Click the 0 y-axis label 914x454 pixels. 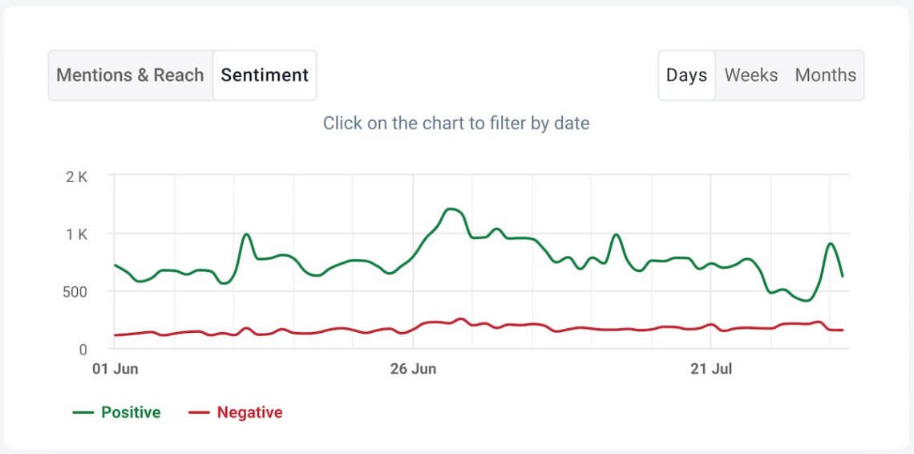tap(82, 349)
